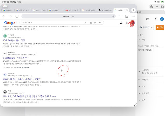Open the iOS 26/정식 출시 이전 result
The width and height of the screenshot is (166, 116).
pyautogui.click(x=14, y=40)
